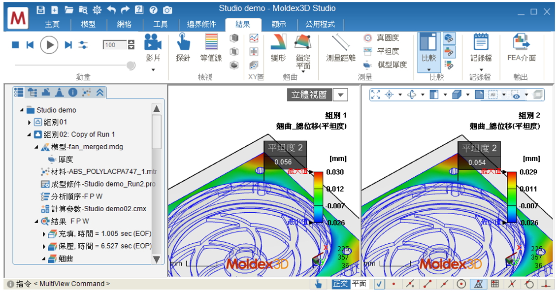Open the 立體視圖 view dropdown arrow
Image resolution: width=558 pixels, height=293 pixels.
(340, 95)
